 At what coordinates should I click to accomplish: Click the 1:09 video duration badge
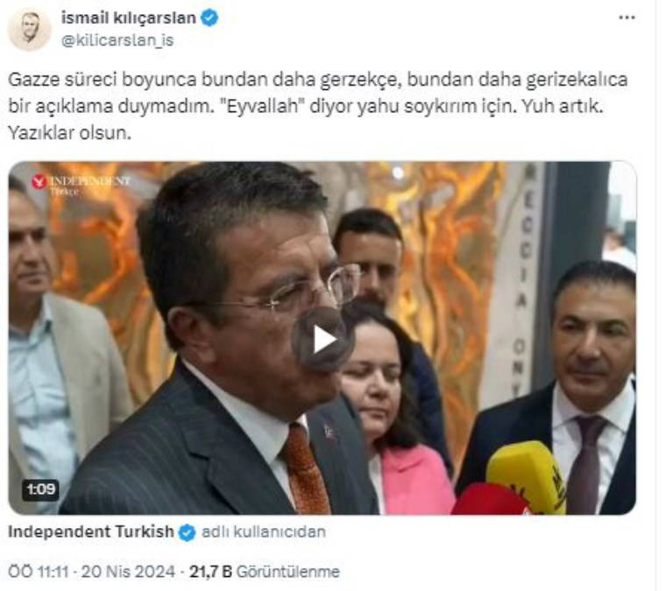click(41, 489)
